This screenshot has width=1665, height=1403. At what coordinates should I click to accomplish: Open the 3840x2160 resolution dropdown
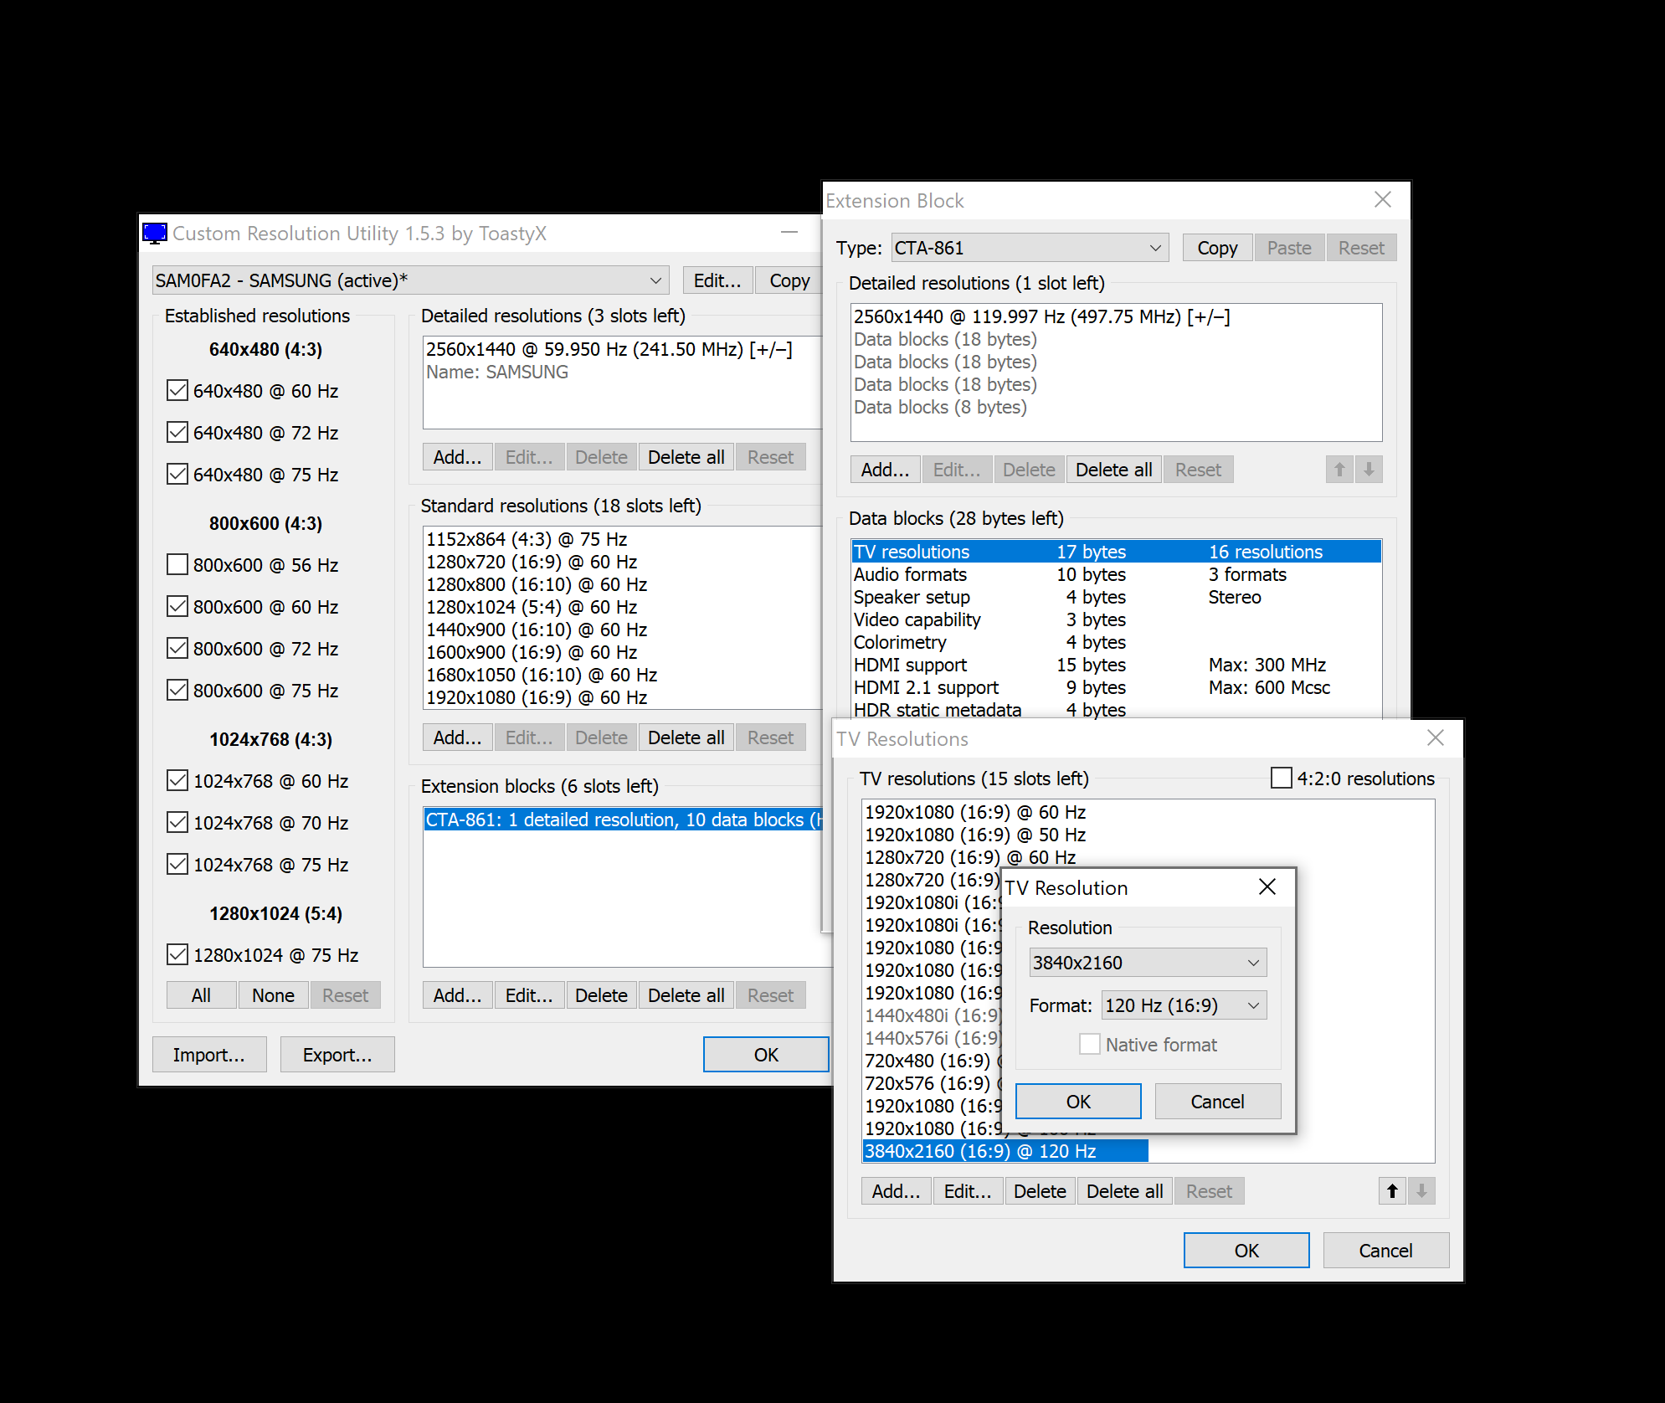point(1147,963)
